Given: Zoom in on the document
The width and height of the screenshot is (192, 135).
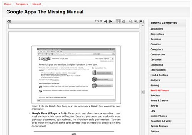Looking at the screenshot, I should (x=136, y=22).
